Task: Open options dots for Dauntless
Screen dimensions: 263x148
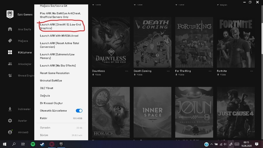Action: point(127,71)
